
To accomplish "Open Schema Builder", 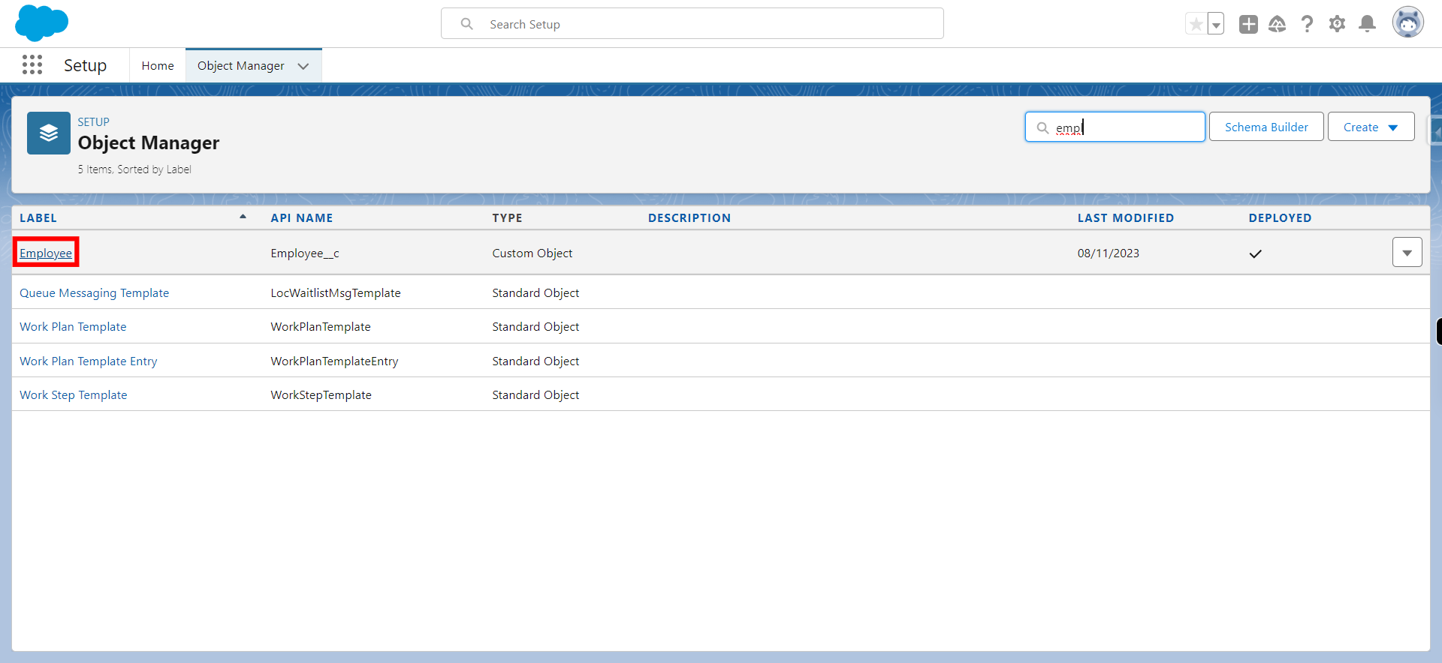I will pos(1266,127).
